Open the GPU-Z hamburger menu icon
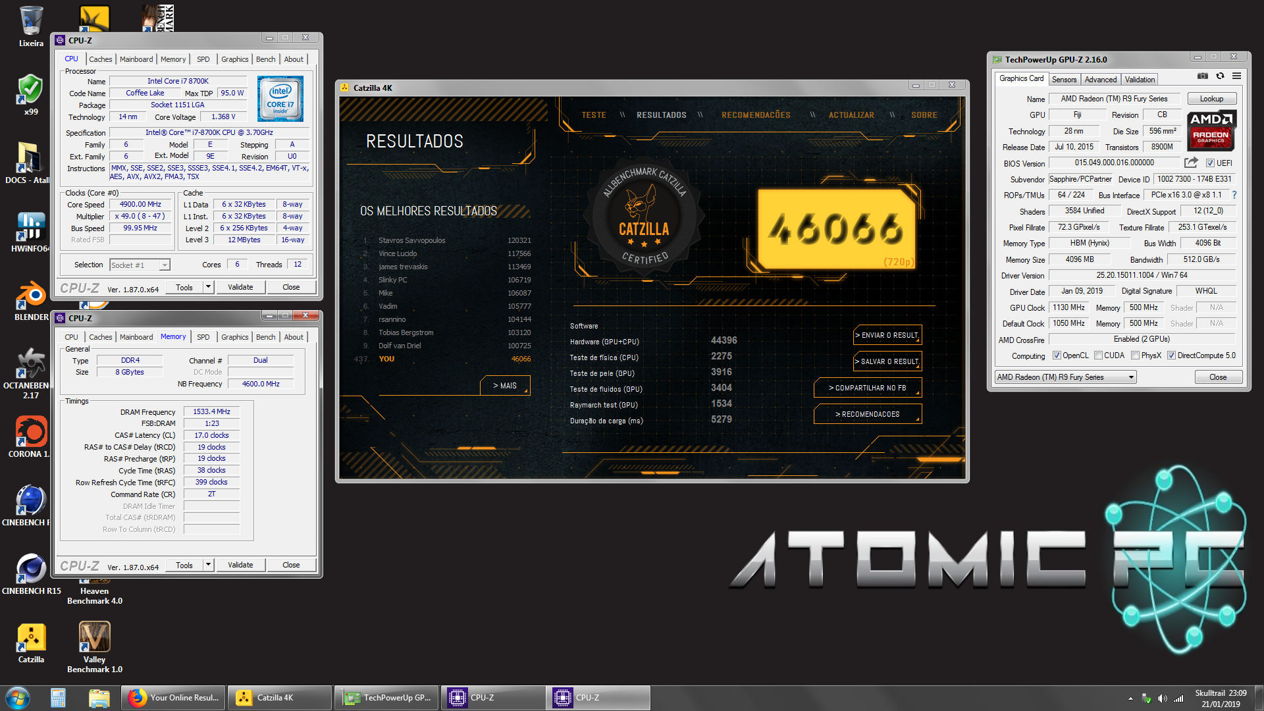Screen dimensions: 1264x711 (1237, 76)
